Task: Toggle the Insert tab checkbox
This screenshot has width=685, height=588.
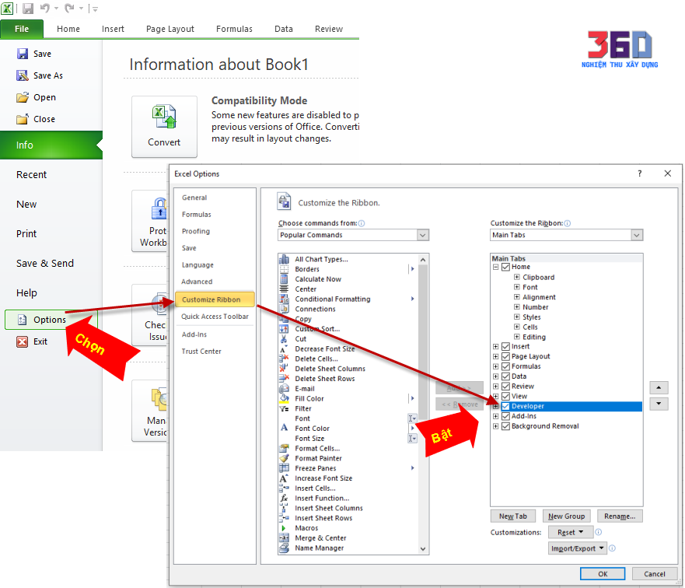Action: pyautogui.click(x=506, y=346)
